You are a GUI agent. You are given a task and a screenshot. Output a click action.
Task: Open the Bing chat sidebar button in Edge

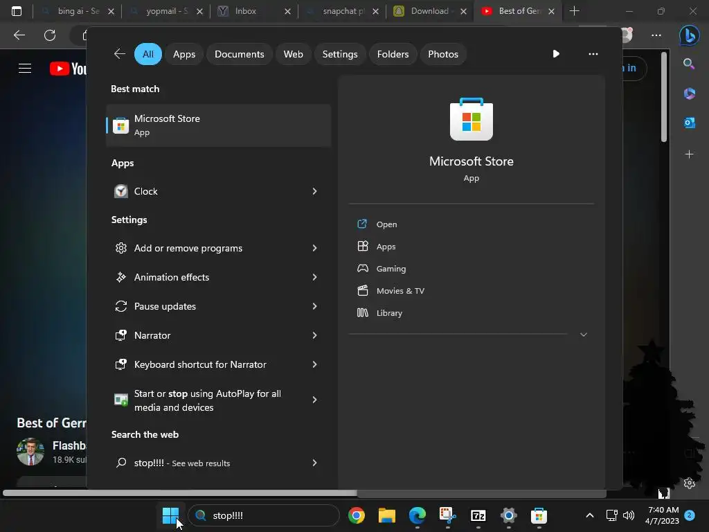tap(689, 35)
